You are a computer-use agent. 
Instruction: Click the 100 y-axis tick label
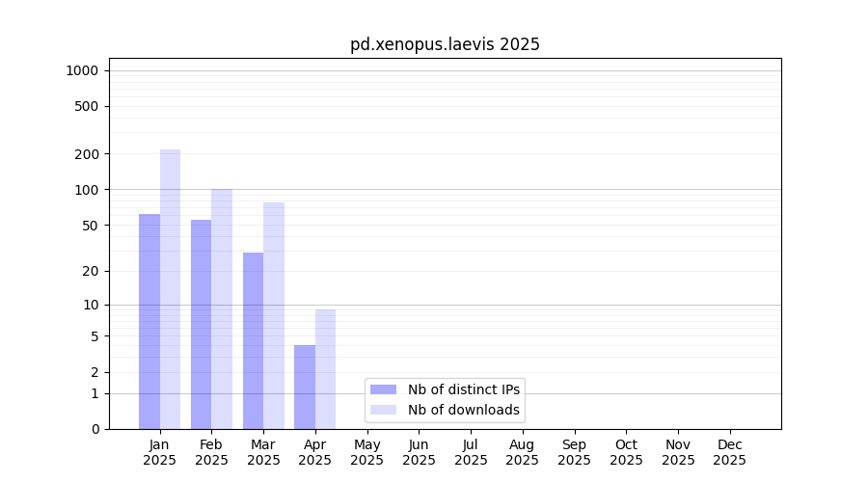tap(87, 190)
